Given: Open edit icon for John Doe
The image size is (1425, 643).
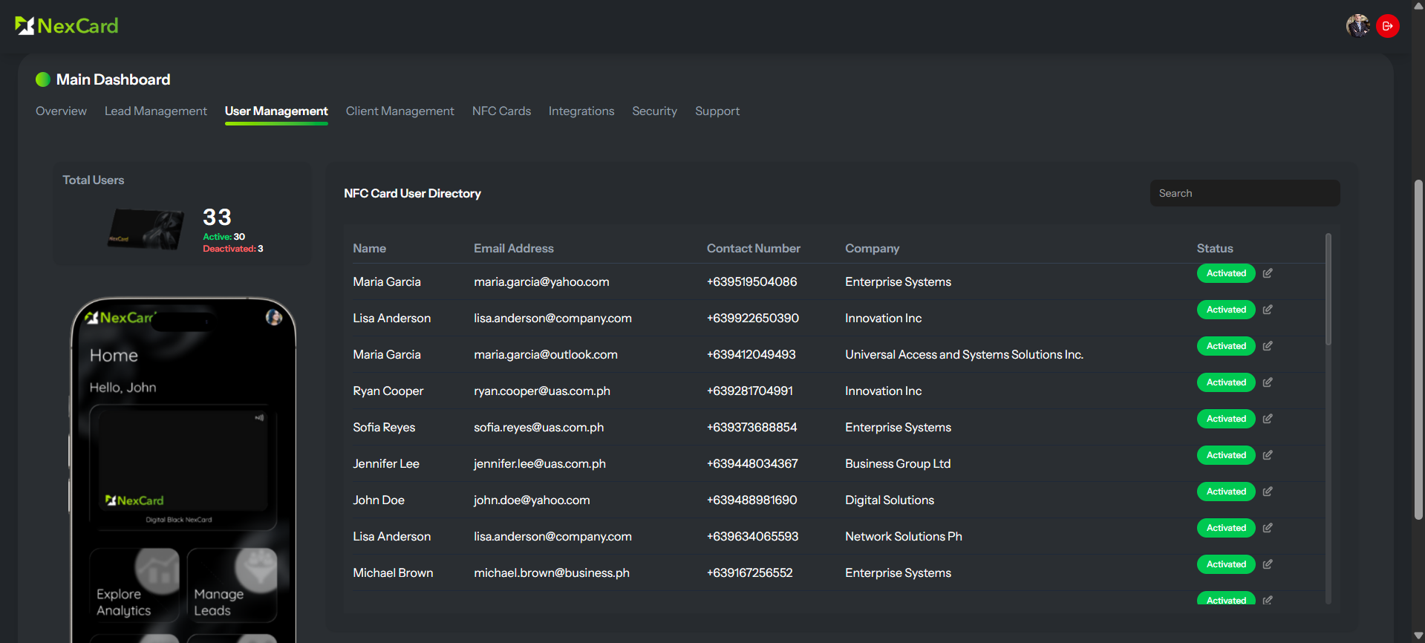Looking at the screenshot, I should (1268, 492).
